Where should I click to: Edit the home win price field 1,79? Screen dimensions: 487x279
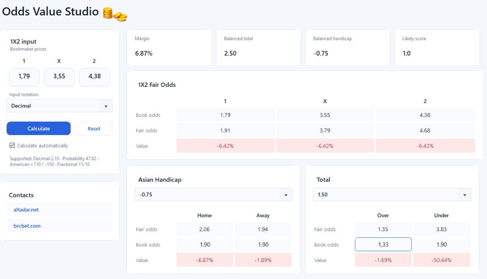[x=24, y=77]
